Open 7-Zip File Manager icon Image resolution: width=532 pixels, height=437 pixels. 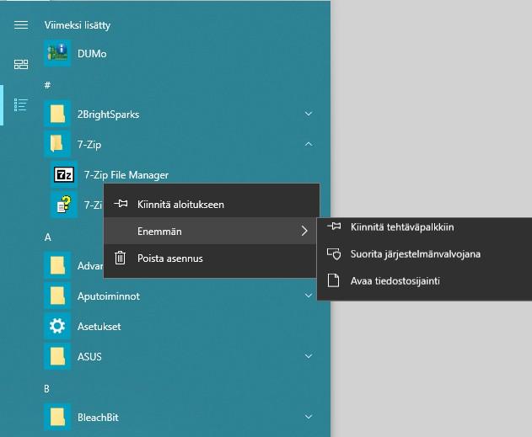point(64,174)
